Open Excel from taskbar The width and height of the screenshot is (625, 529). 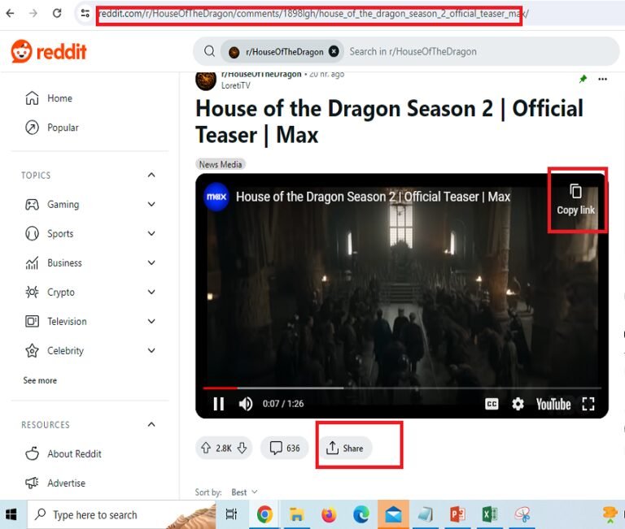coord(489,514)
